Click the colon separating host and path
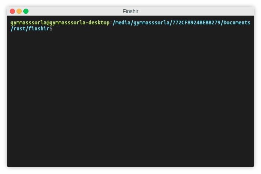The width and height of the screenshot is (261, 174). [x=111, y=23]
